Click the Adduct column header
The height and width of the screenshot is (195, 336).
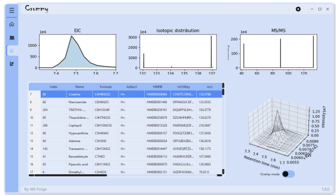tap(131, 87)
